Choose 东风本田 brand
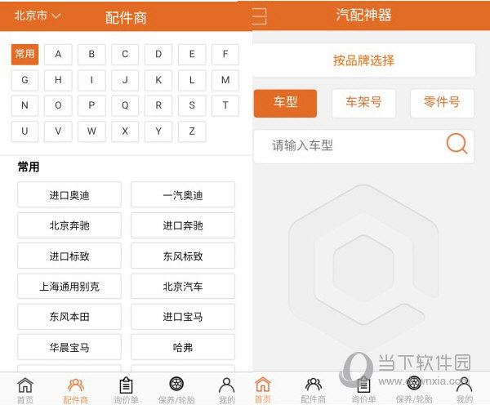Screen dimensions: 490x405 coord(69,317)
